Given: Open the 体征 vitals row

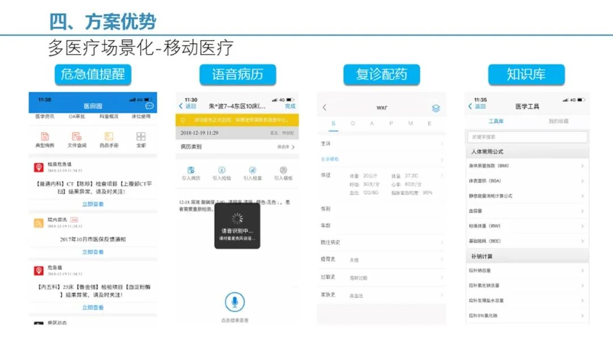Looking at the screenshot, I should 381,184.
